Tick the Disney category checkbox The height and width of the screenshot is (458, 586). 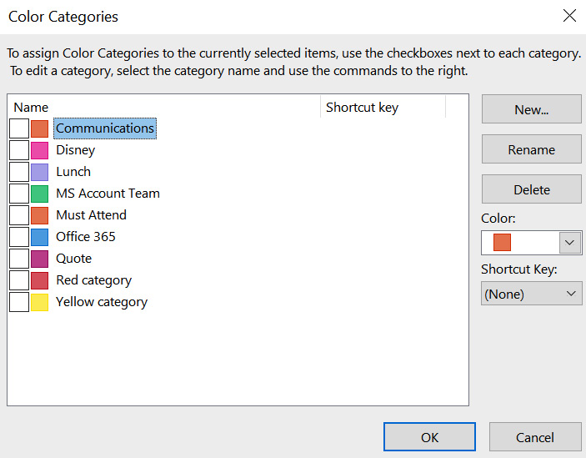click(19, 150)
